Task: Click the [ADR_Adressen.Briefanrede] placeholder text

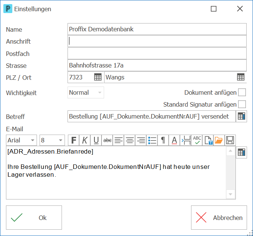Action: (50, 151)
